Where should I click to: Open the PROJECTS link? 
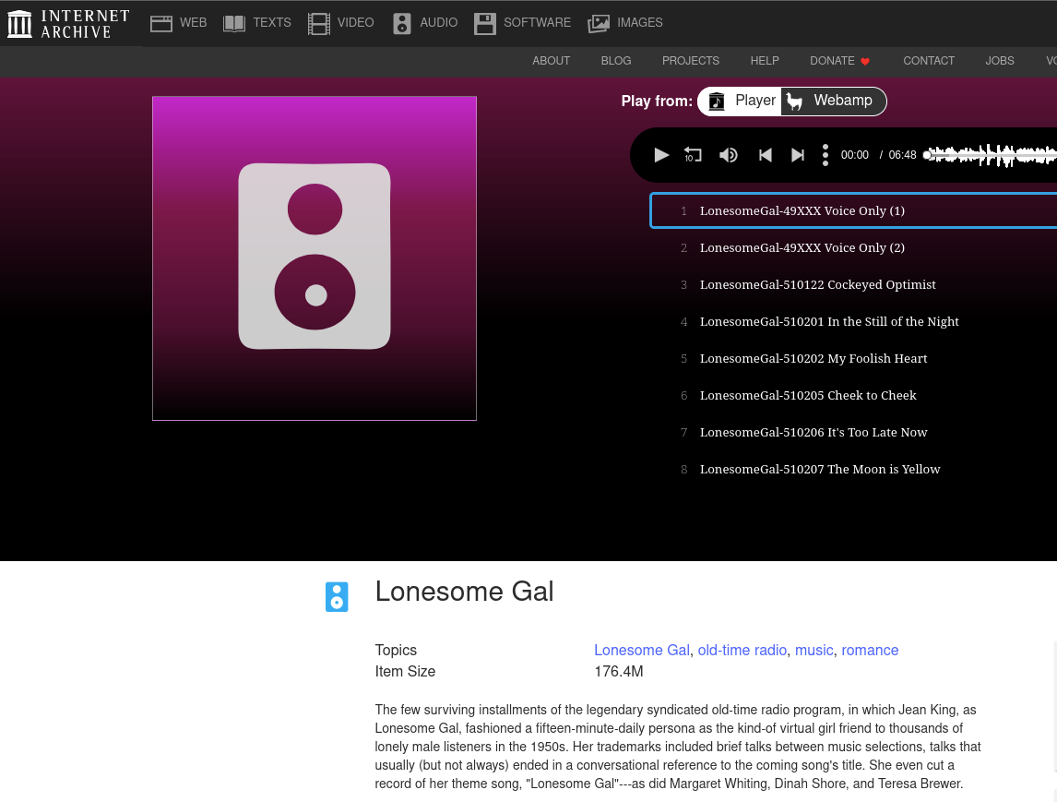tap(691, 61)
